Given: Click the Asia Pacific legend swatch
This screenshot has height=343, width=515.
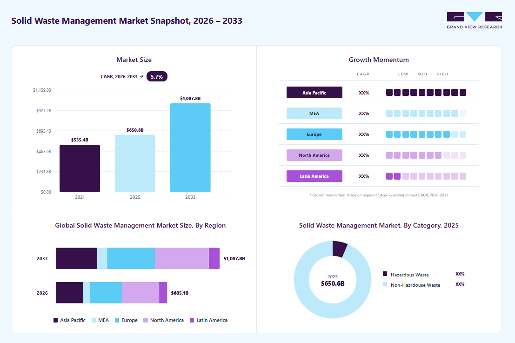Looking at the screenshot, I should [55, 320].
